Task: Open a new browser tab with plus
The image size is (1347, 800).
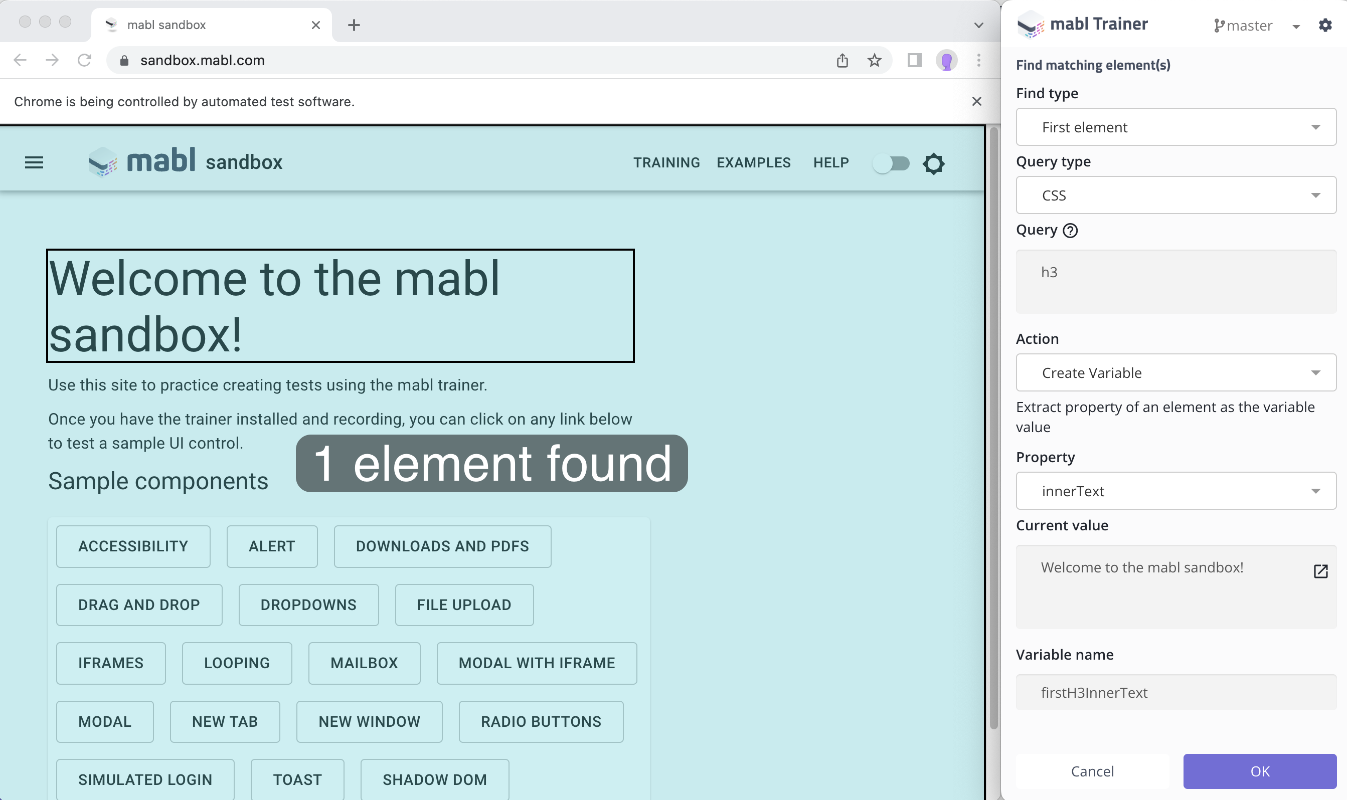Action: coord(354,25)
